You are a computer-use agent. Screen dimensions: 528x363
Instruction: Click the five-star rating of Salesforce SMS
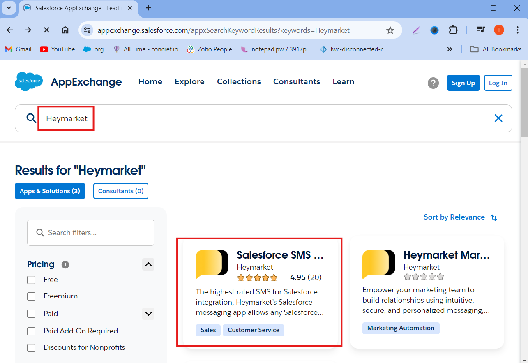click(x=258, y=278)
